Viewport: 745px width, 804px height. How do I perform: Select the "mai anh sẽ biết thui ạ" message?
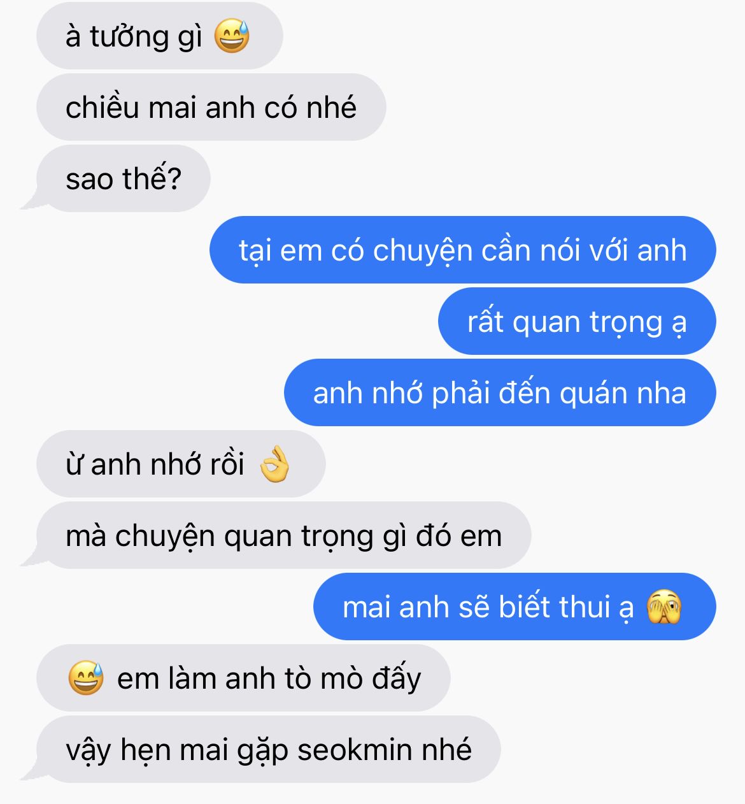tap(514, 607)
